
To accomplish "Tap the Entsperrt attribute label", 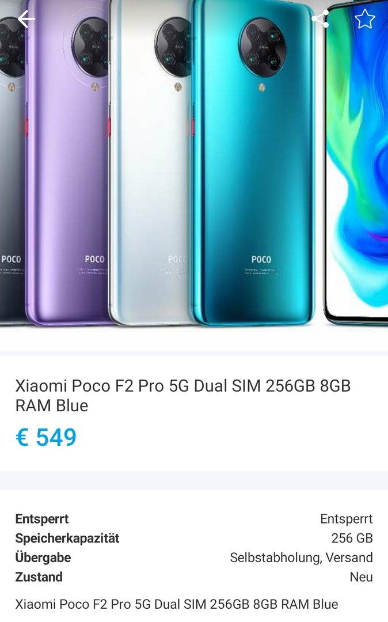I will [x=42, y=519].
